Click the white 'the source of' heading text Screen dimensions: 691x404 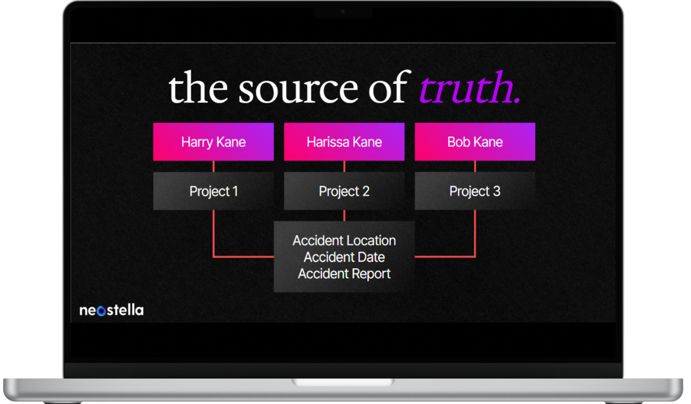(x=288, y=88)
